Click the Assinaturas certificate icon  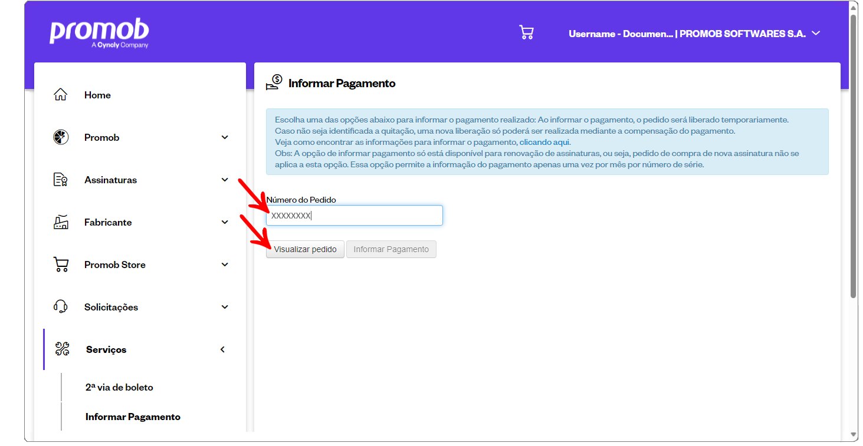(61, 180)
